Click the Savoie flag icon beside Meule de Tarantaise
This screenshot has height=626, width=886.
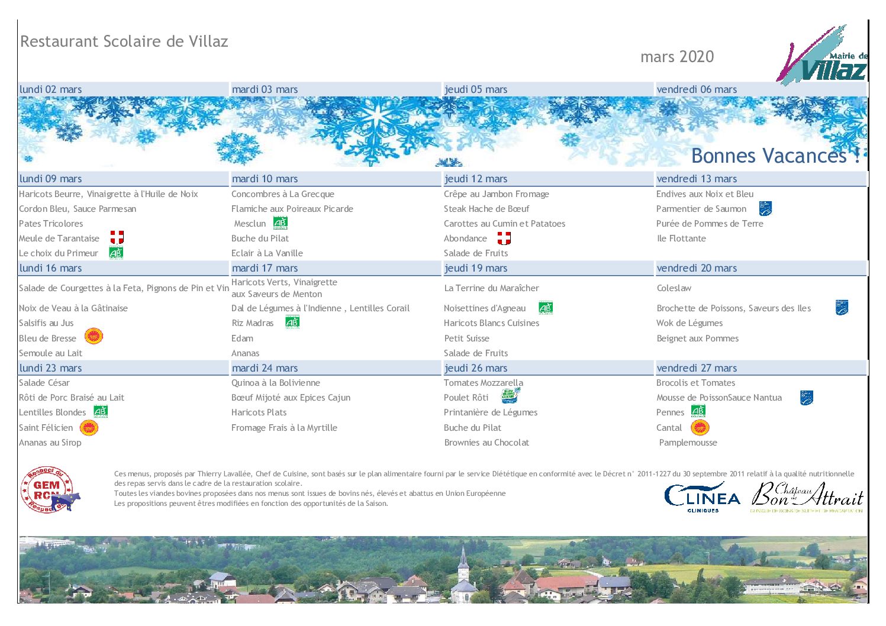pyautogui.click(x=117, y=238)
